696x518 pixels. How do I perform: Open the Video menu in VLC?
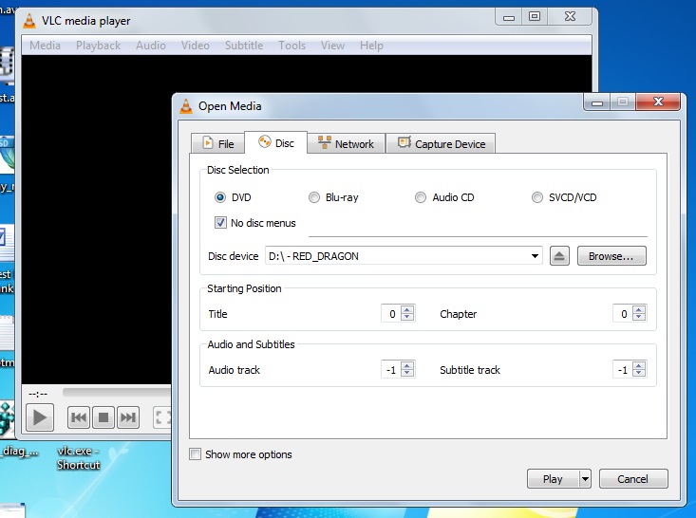coord(195,46)
